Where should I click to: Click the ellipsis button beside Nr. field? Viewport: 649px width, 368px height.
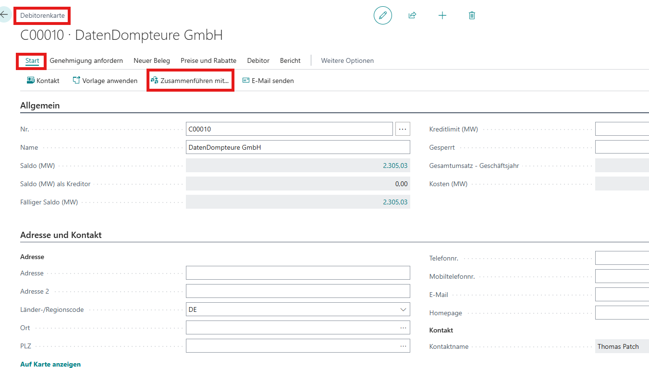(x=403, y=129)
